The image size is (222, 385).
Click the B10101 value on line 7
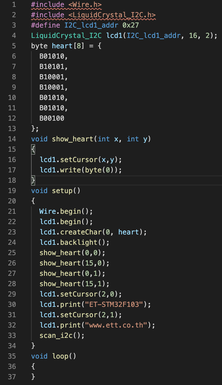[53, 67]
